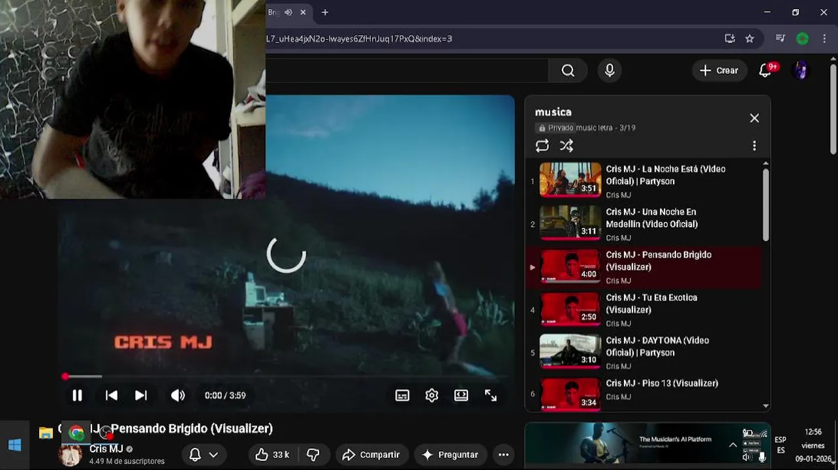
Task: Select Pensando Brigido in the playlist
Action: pos(644,267)
